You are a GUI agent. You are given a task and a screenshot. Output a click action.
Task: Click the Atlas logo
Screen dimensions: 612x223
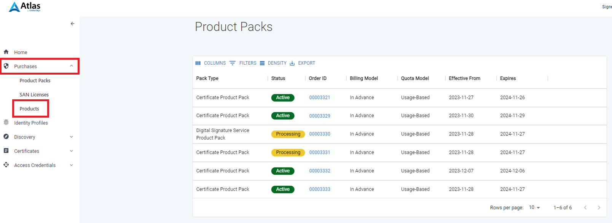(x=25, y=7)
